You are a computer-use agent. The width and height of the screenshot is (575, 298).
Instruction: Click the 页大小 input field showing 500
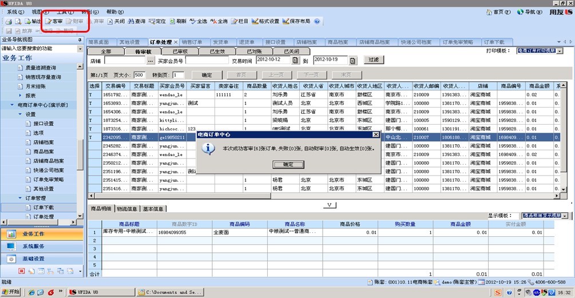[139, 75]
